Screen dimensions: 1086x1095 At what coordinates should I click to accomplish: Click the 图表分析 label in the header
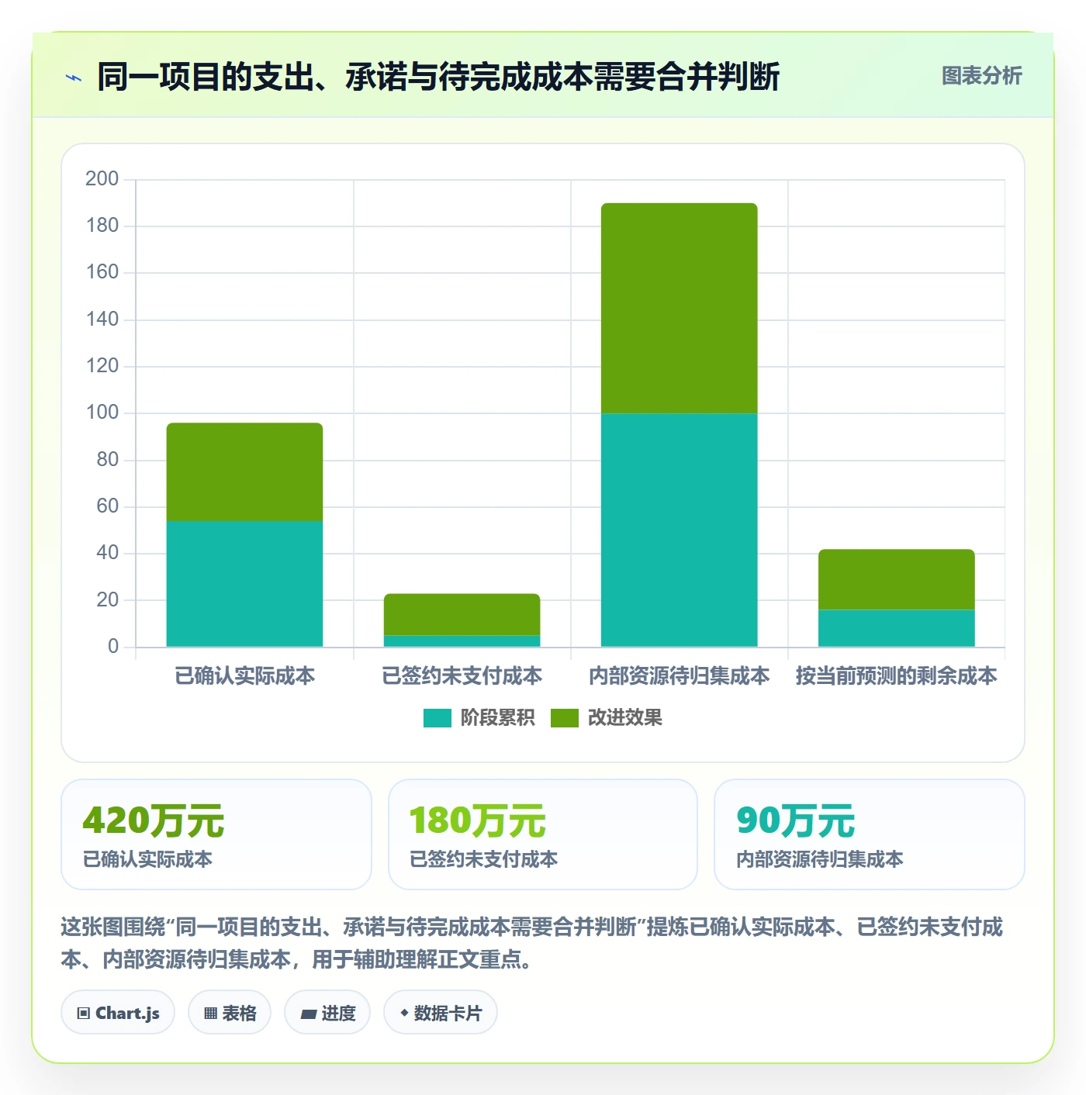point(981,76)
